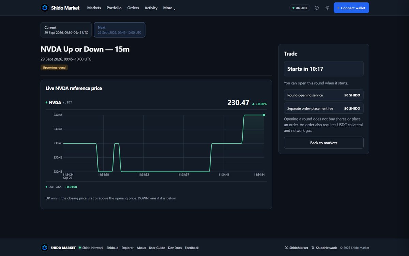Click the 230.46 price axis label
This screenshot has width=409, height=256.
pos(58,143)
